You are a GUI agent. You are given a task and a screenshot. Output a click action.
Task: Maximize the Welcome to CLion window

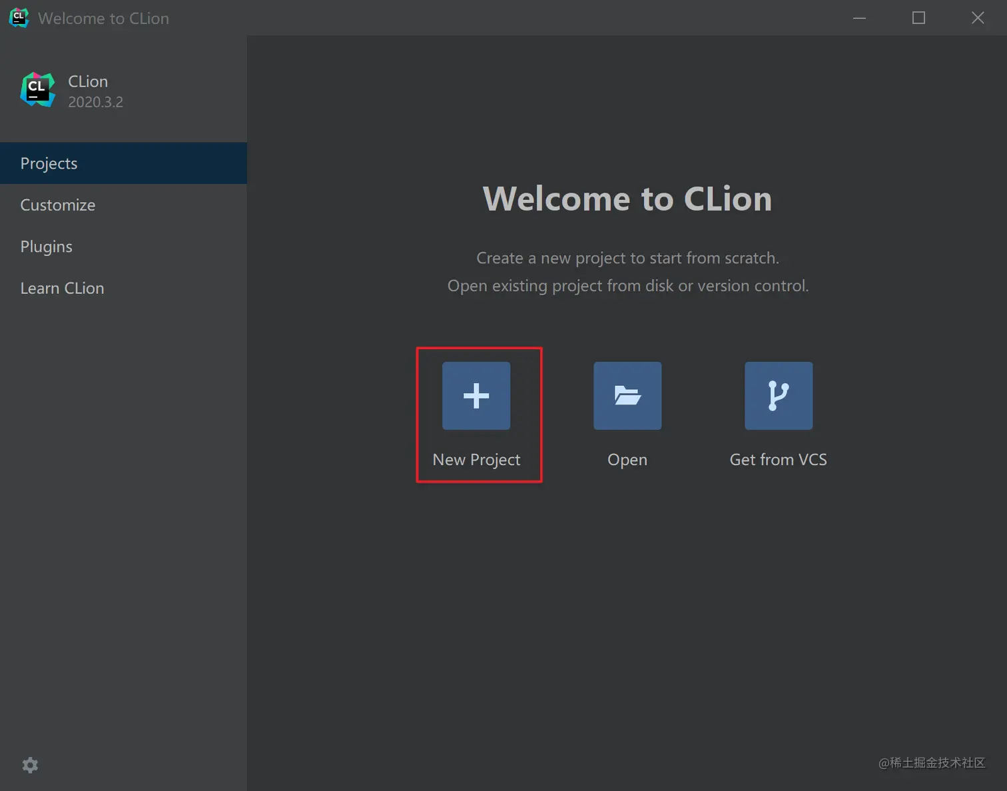(918, 18)
